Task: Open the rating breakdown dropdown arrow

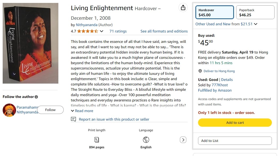Action: [x=102, y=31]
